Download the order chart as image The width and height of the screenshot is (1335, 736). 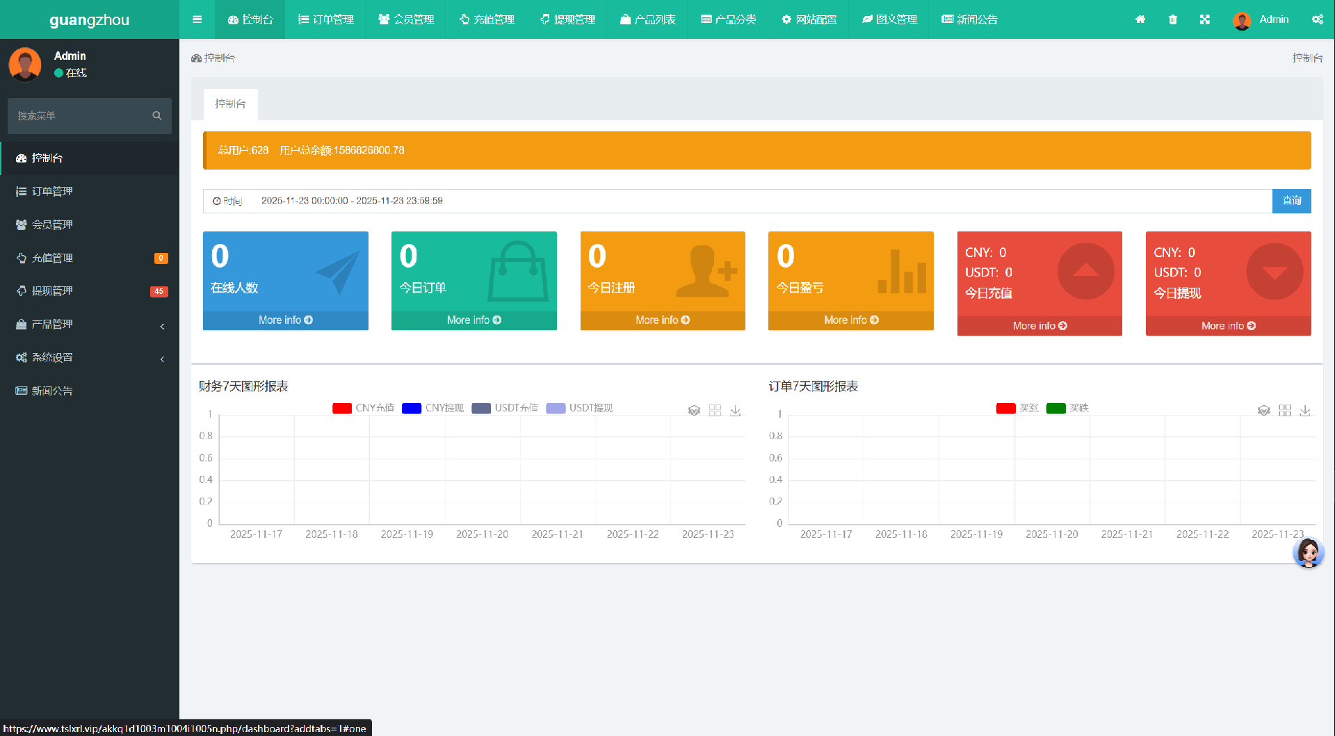click(x=1305, y=411)
